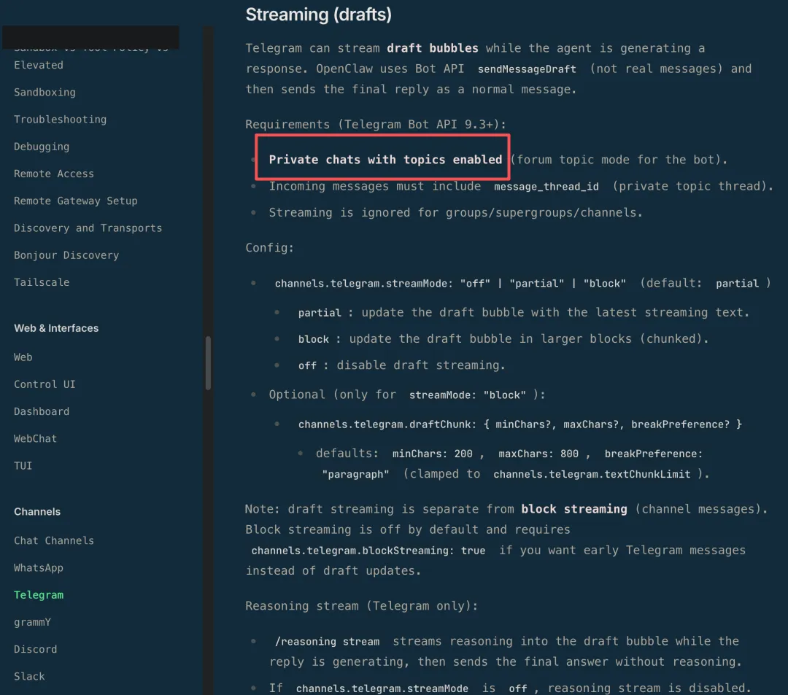788x695 pixels.
Task: Click the 'block' bullet code label
Action: (x=314, y=339)
